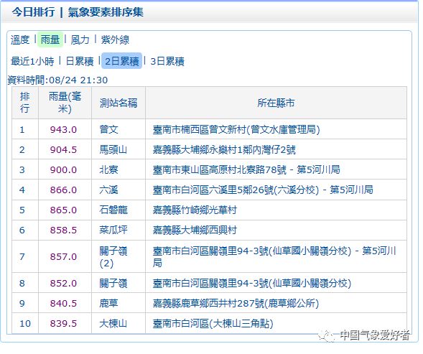
Task: Click the 雨量(毫米) column header
Action: click(65, 103)
